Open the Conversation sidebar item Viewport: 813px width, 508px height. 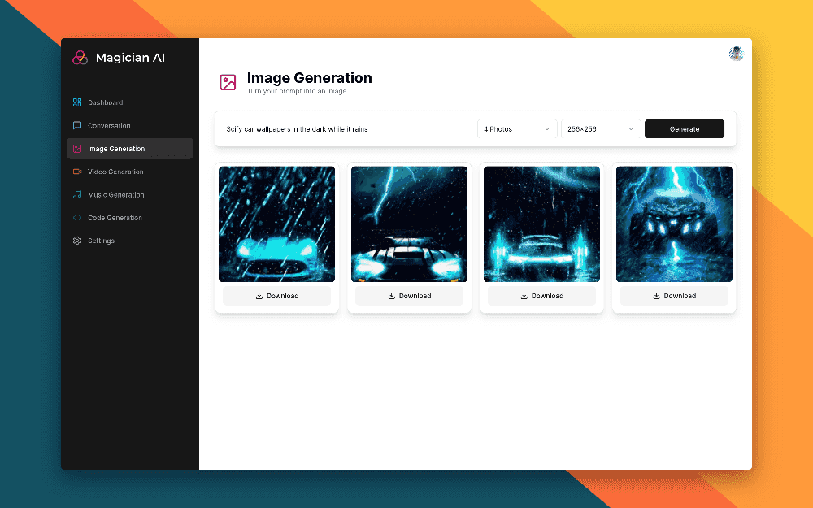pyautogui.click(x=109, y=126)
